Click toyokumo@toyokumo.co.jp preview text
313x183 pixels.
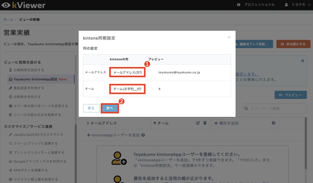(x=179, y=72)
